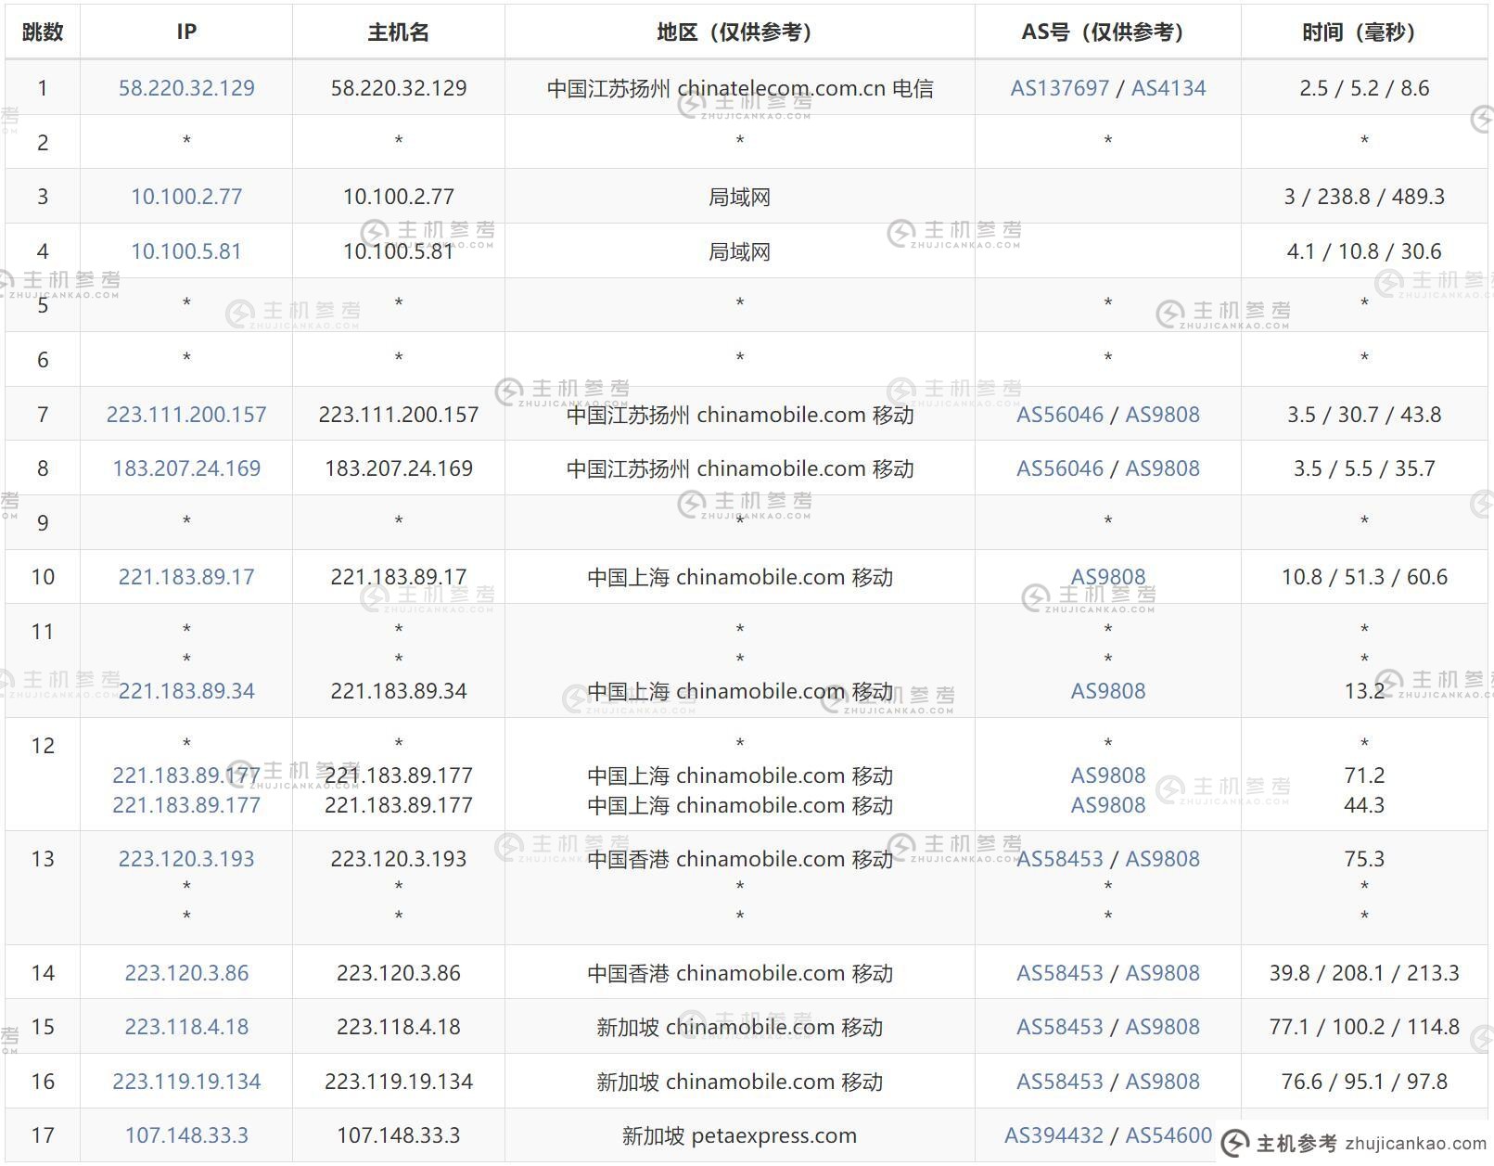Select region 中国香港 in hop 13

point(740,859)
